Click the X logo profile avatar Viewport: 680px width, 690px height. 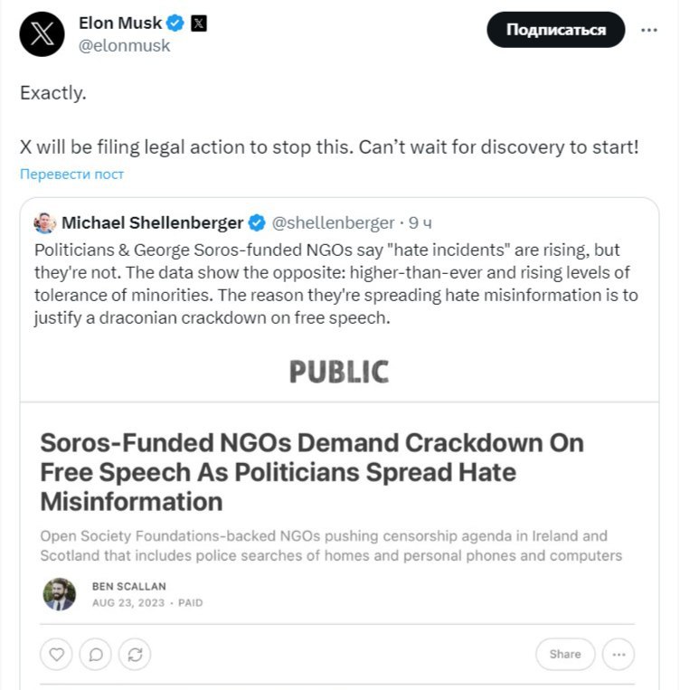click(x=42, y=34)
